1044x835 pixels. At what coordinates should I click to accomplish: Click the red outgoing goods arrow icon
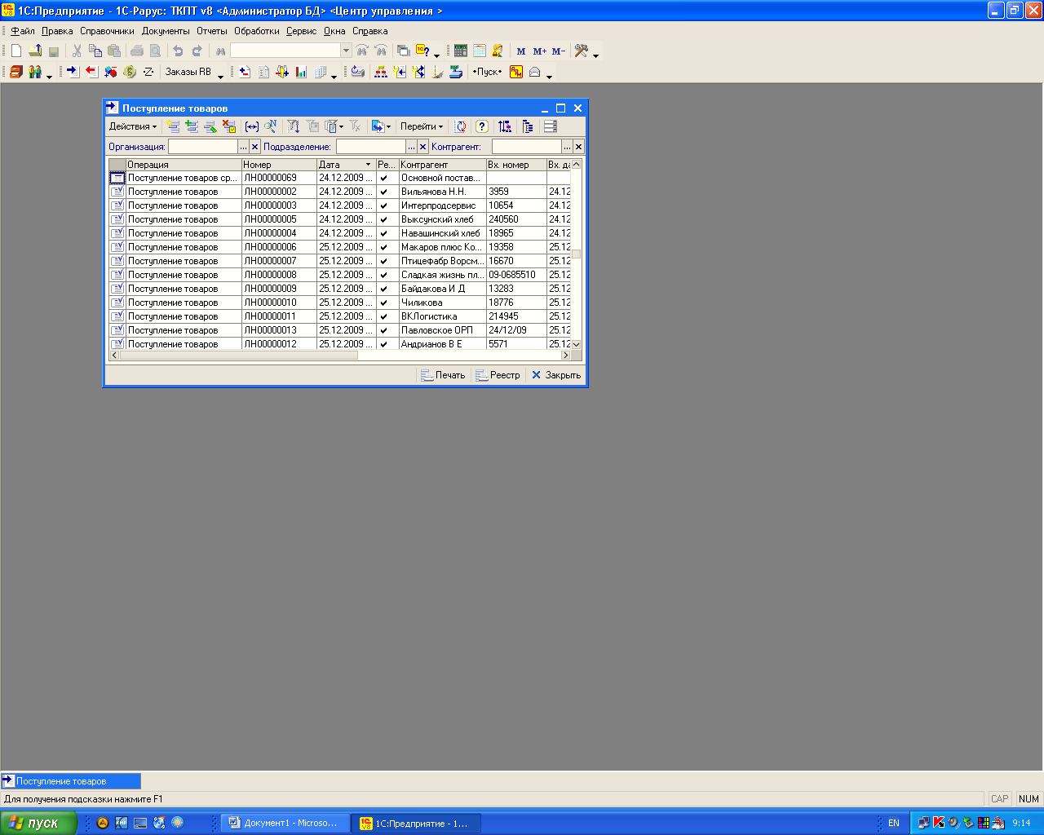91,72
